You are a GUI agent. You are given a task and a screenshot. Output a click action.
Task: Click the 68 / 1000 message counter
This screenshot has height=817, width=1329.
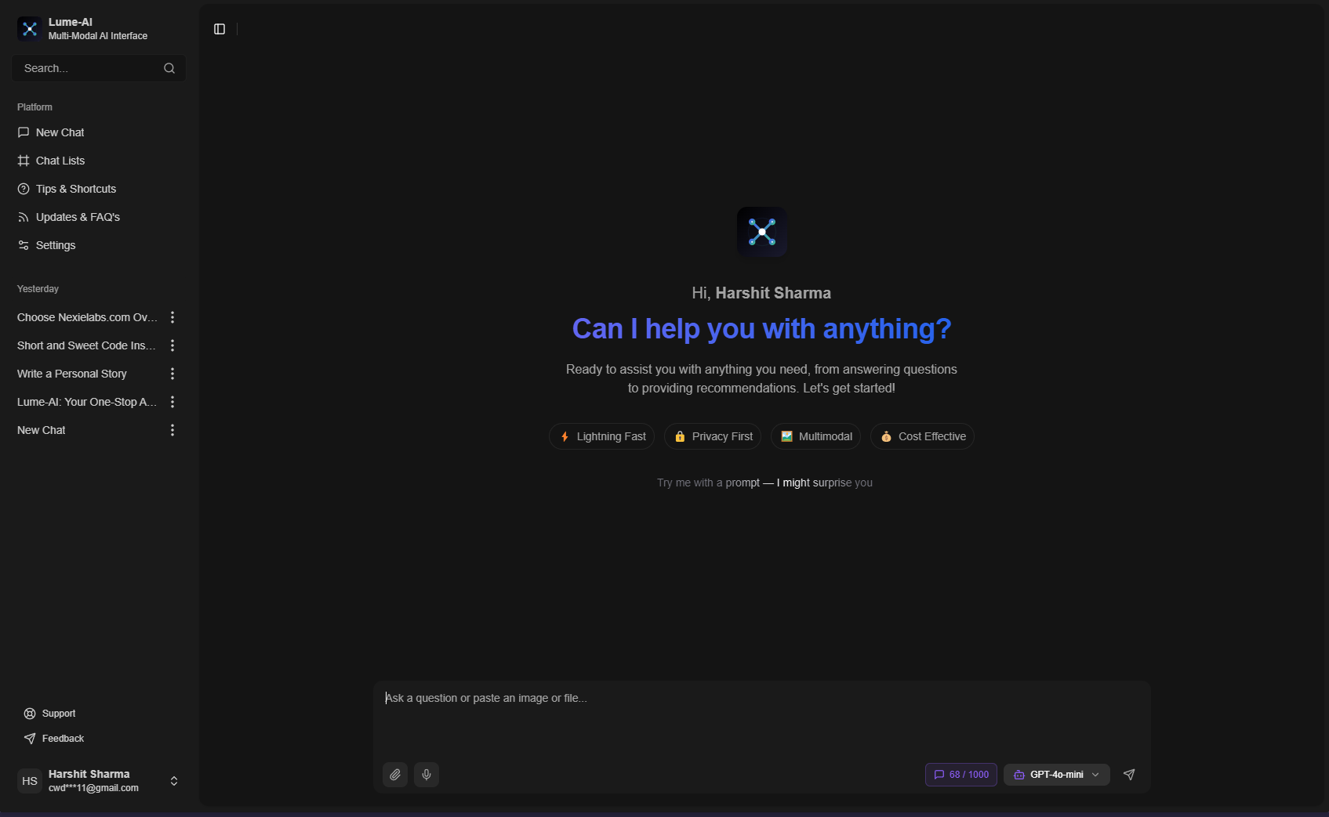point(961,775)
